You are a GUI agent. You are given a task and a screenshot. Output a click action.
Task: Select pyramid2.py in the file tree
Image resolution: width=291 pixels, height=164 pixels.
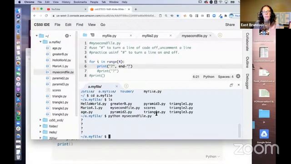[x=60, y=78]
